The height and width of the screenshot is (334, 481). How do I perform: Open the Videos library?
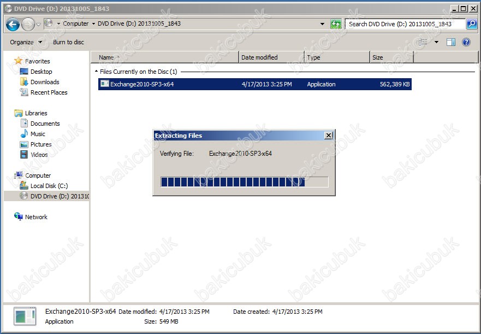tap(39, 155)
